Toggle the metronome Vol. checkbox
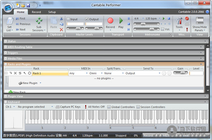This screenshot has width=212, height=140. coord(163,29)
